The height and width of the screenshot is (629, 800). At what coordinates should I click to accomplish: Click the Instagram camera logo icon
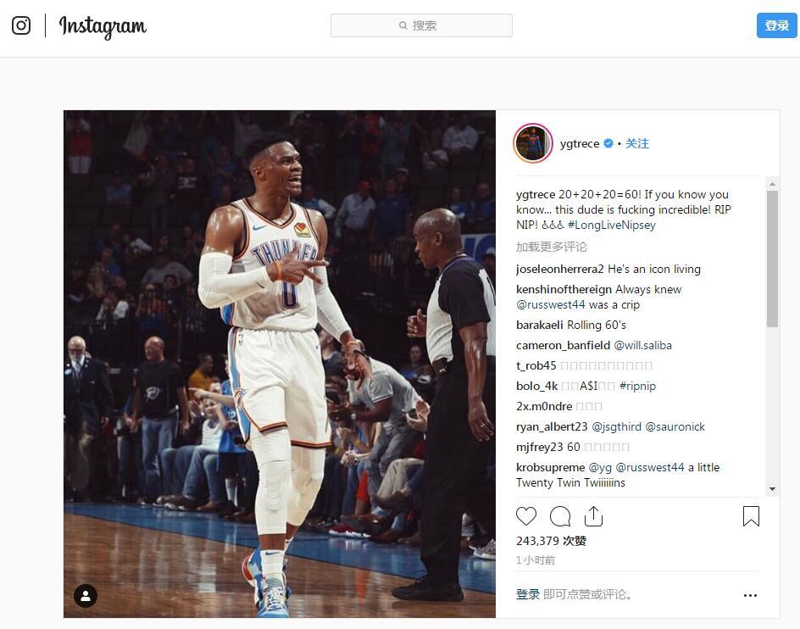click(21, 25)
